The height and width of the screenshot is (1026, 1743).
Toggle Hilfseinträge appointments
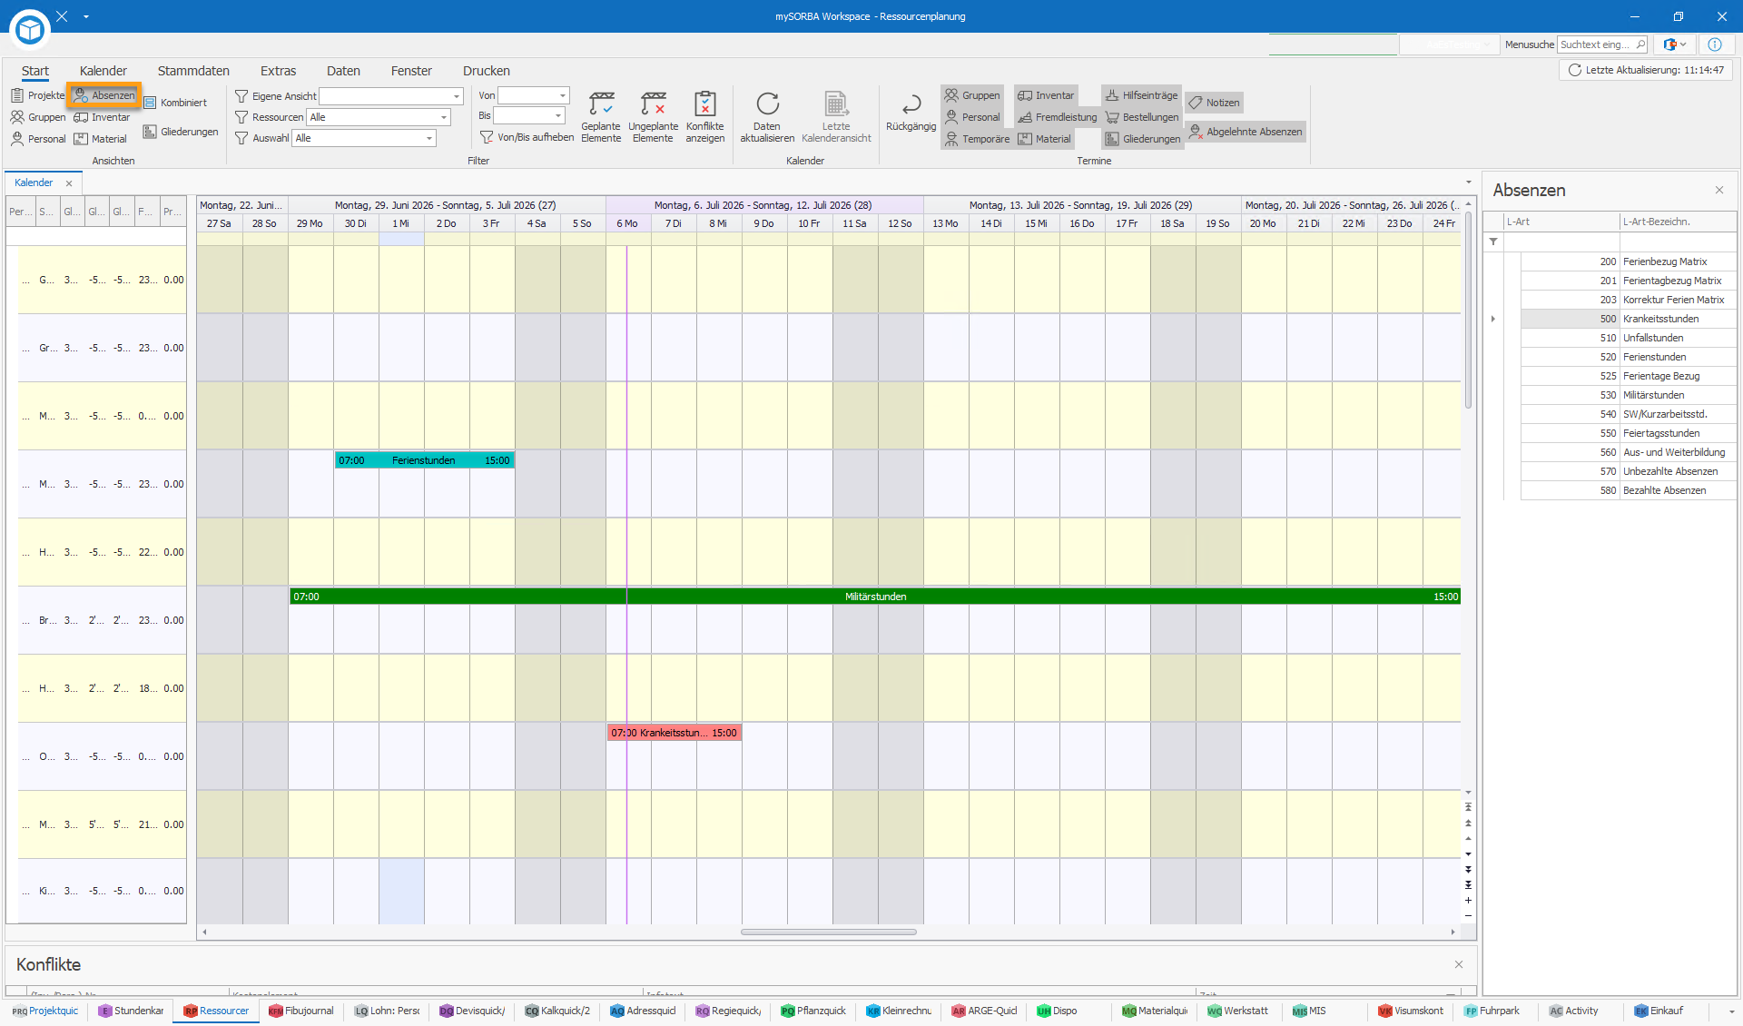[1141, 95]
